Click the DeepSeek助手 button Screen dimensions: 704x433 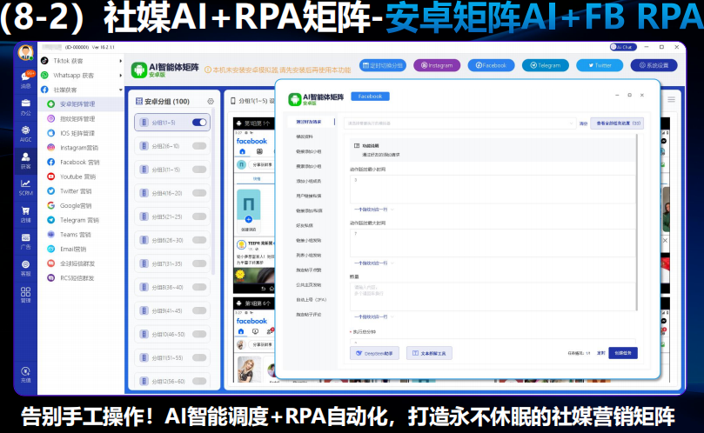(x=374, y=353)
